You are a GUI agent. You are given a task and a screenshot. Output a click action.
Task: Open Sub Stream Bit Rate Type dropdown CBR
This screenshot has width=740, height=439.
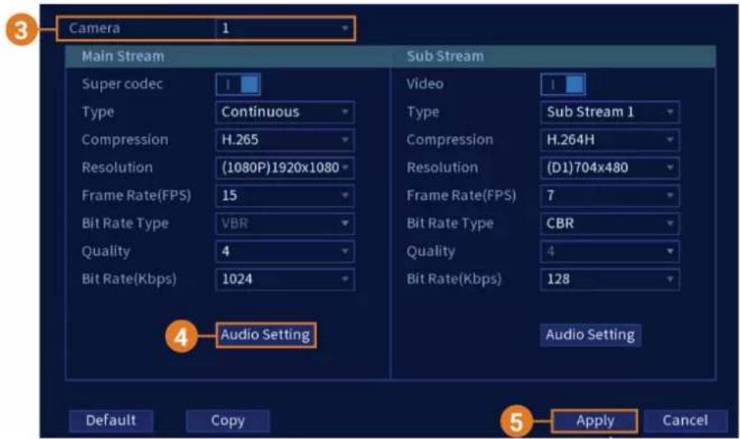tap(610, 223)
